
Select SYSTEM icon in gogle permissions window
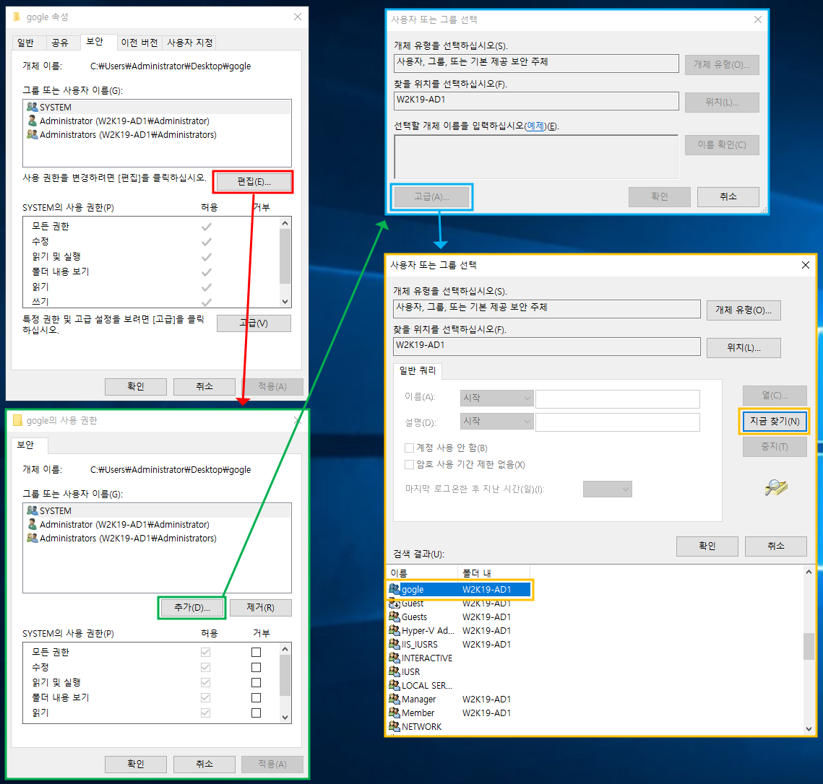click(x=33, y=510)
